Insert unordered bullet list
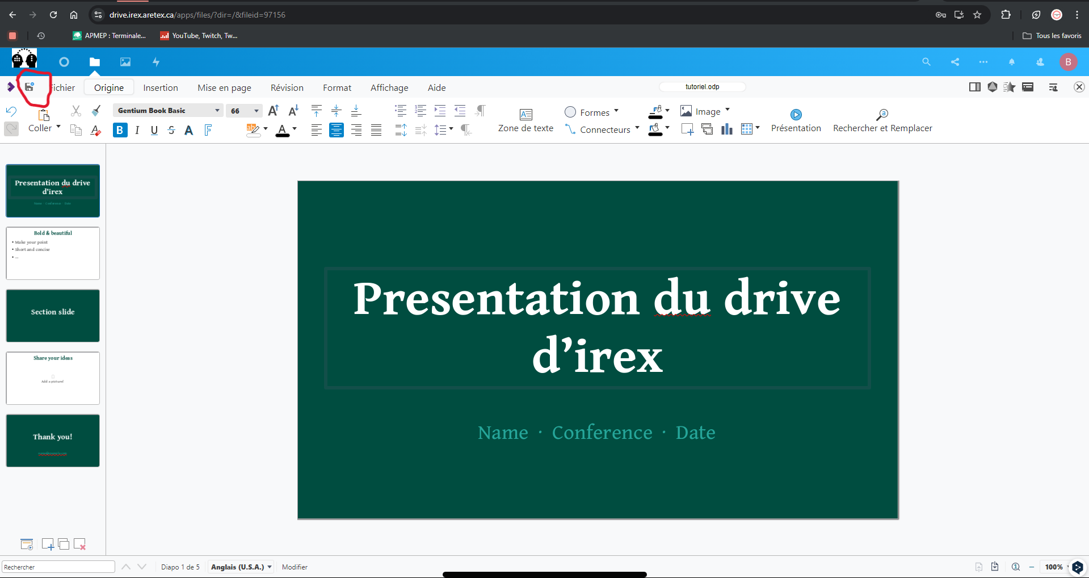The height and width of the screenshot is (578, 1089). [401, 111]
